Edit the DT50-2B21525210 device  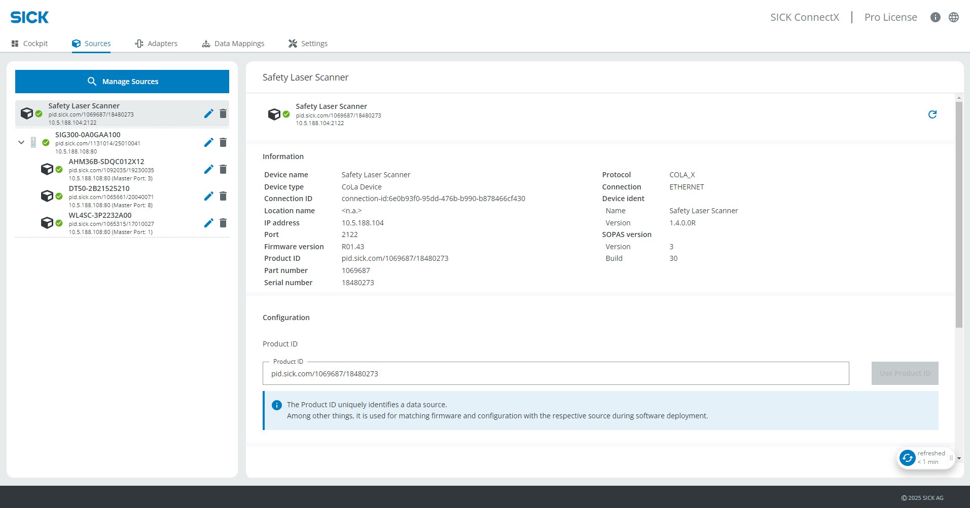[208, 196]
